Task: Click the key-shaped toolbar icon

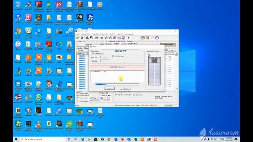Action: pyautogui.click(x=128, y=38)
